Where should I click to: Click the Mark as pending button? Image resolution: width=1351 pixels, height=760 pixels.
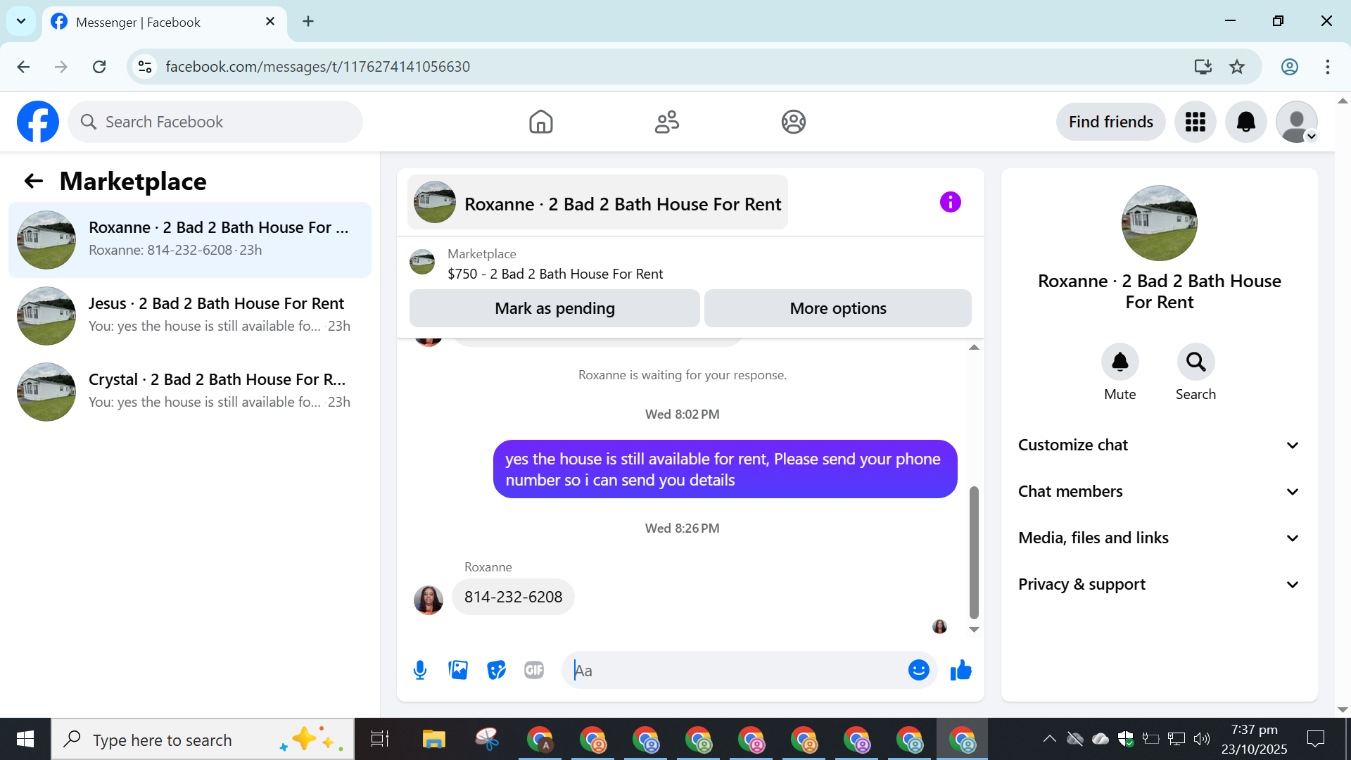[554, 308]
